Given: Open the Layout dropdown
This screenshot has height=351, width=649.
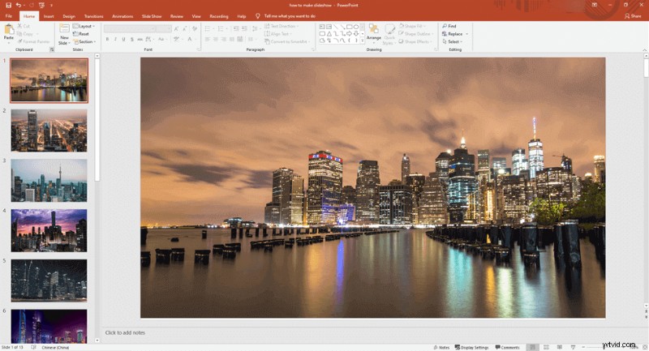Looking at the screenshot, I should pos(84,26).
